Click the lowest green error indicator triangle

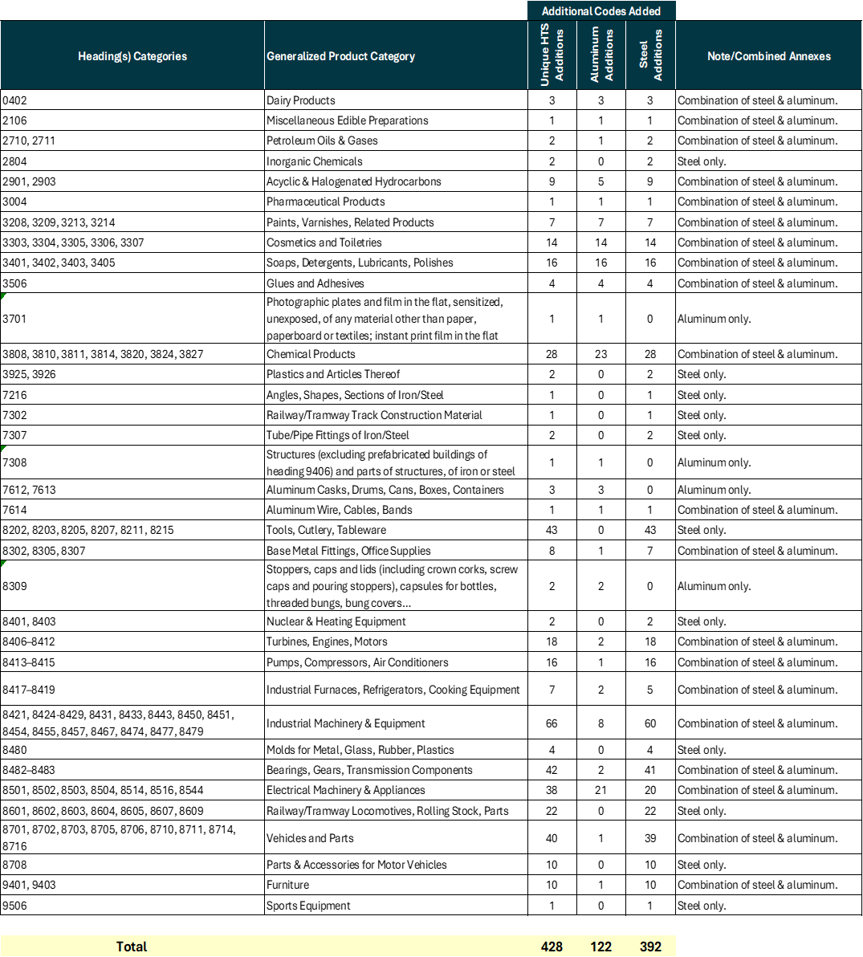[x=3, y=564]
